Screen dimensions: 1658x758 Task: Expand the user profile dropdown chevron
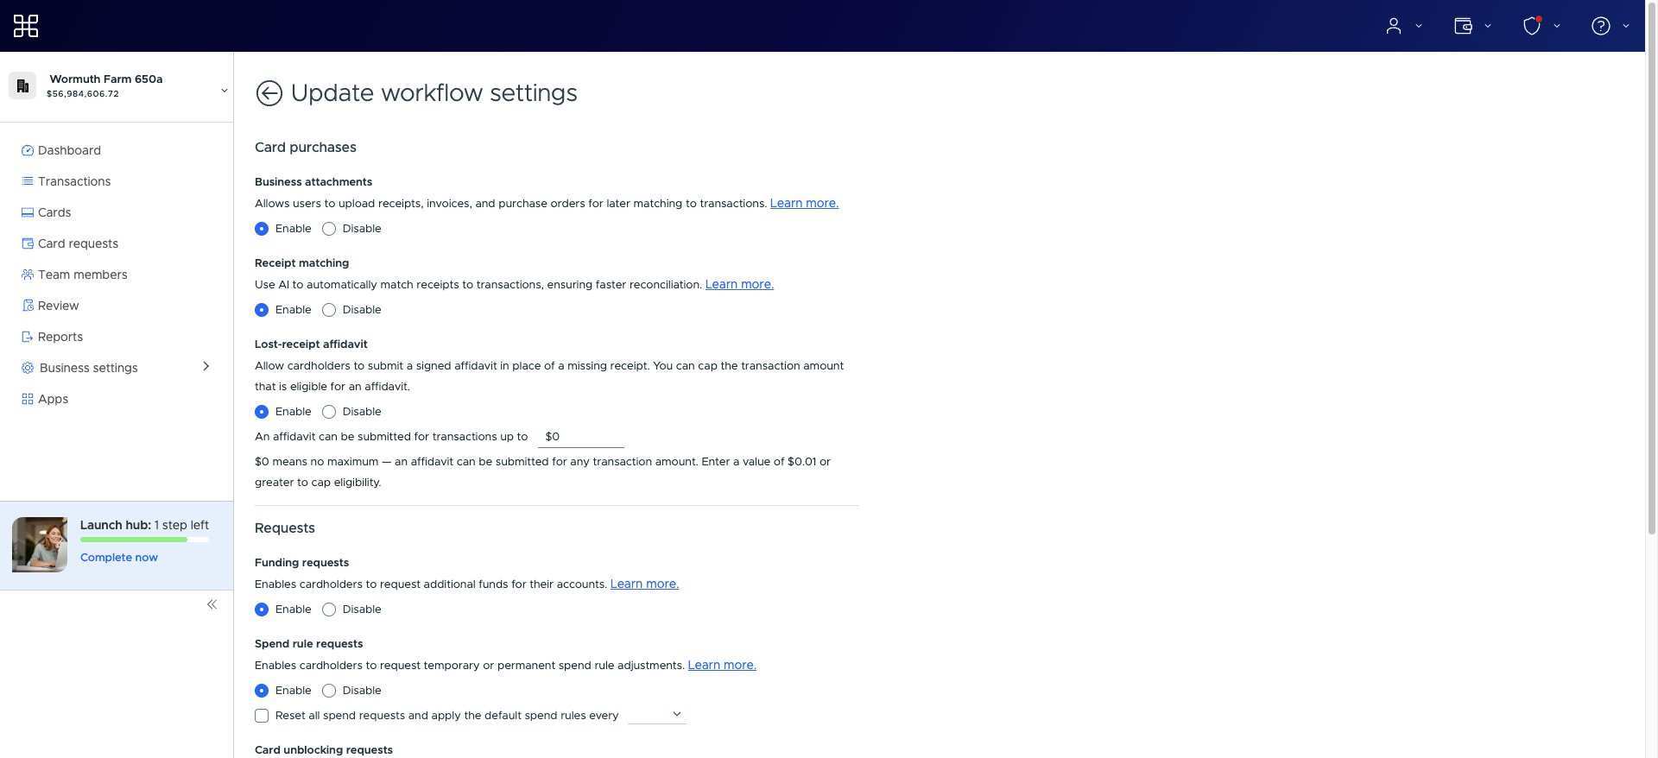tap(1418, 26)
